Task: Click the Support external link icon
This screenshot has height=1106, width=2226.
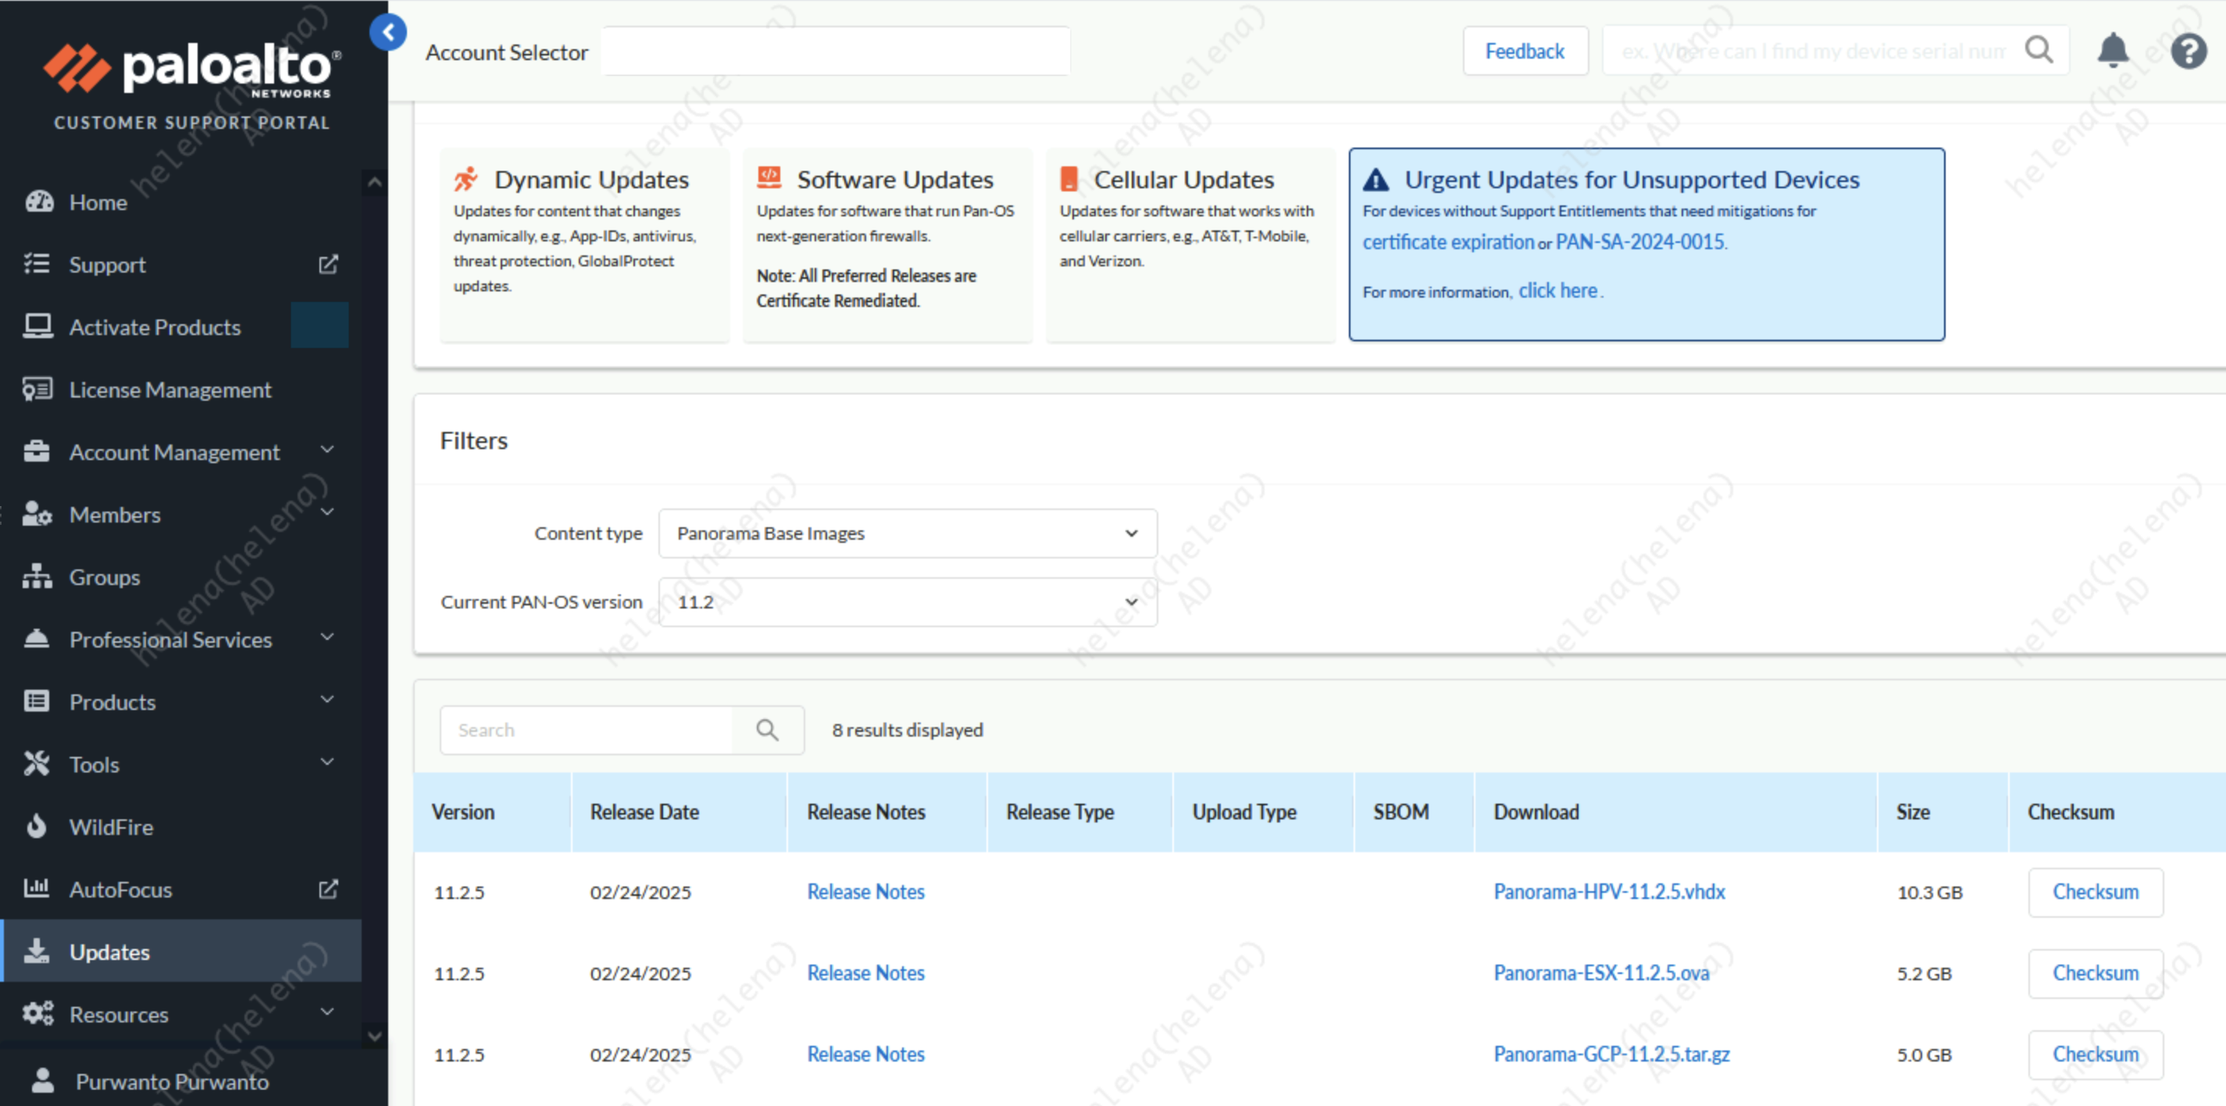Action: [327, 265]
